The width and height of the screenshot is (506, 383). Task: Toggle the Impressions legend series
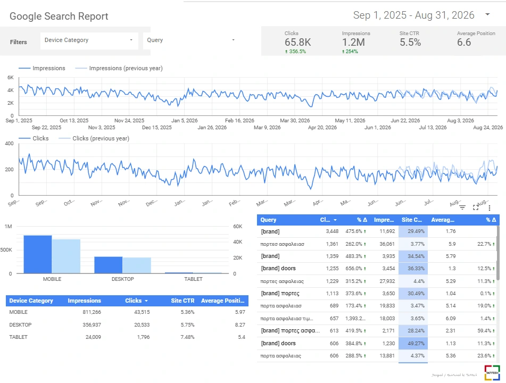tap(42, 68)
